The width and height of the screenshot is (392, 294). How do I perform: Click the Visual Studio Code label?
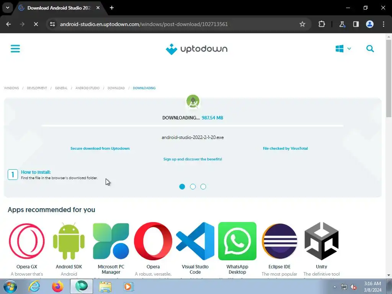195,269
